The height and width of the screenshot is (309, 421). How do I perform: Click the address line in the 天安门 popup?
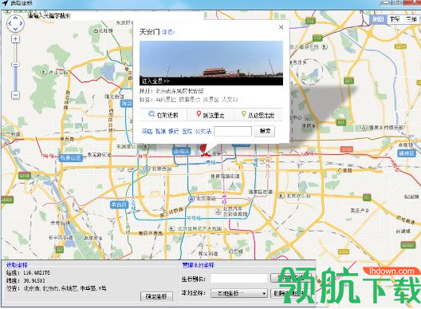click(171, 91)
